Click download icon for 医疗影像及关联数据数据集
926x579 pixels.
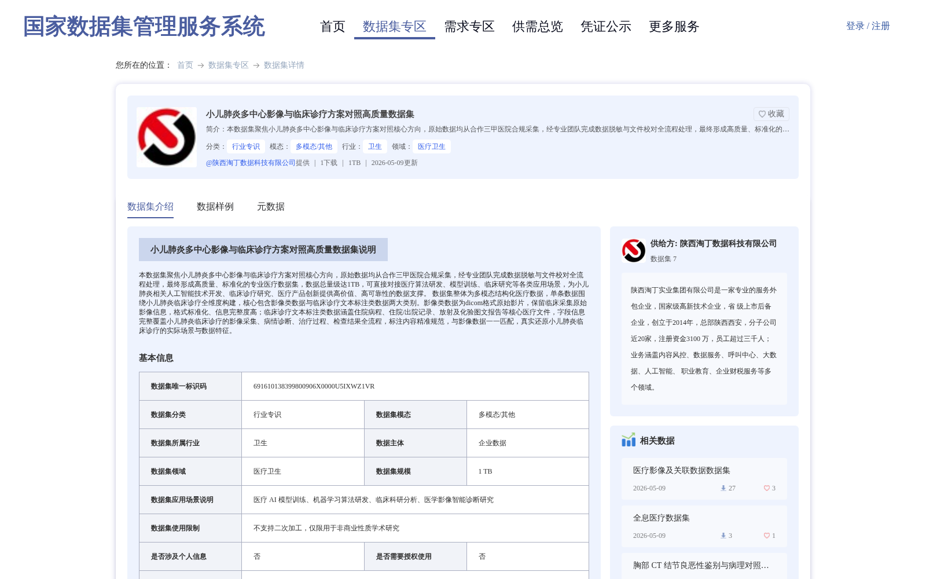pyautogui.click(x=723, y=488)
